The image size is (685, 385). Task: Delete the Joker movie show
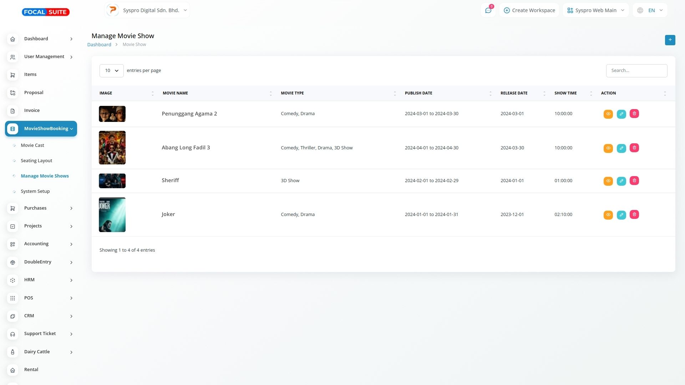pos(634,215)
